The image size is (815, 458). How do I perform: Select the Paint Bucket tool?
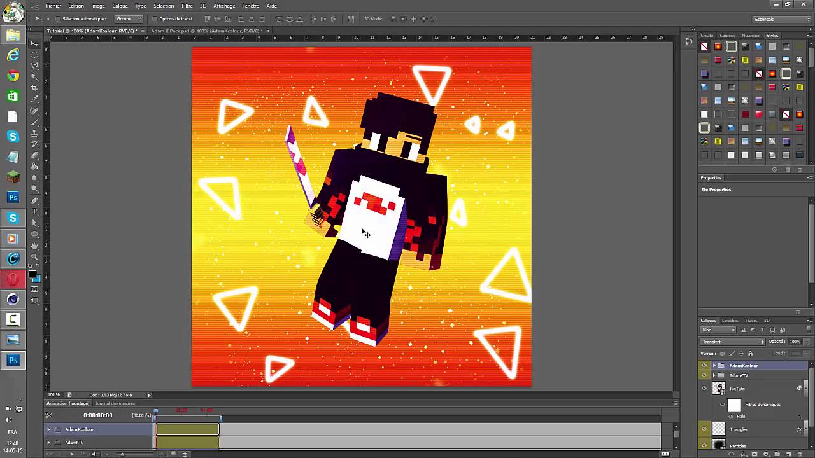point(35,167)
